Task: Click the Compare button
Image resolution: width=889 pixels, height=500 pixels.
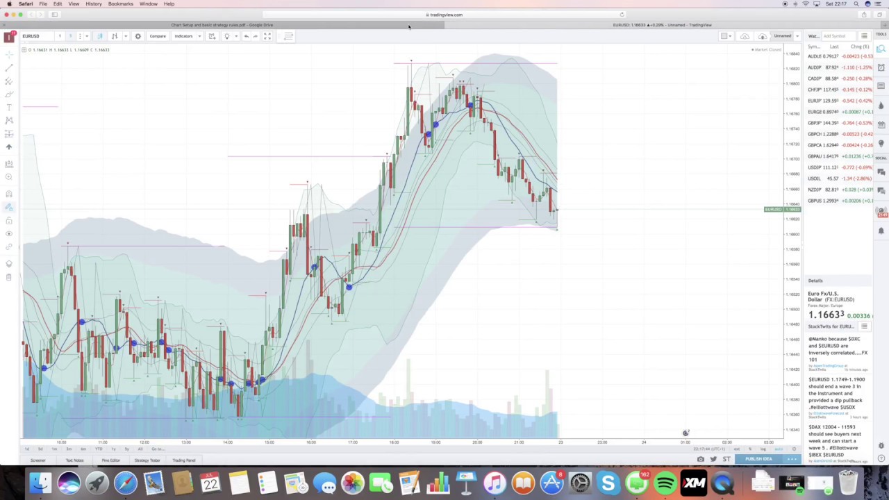Action: (158, 36)
